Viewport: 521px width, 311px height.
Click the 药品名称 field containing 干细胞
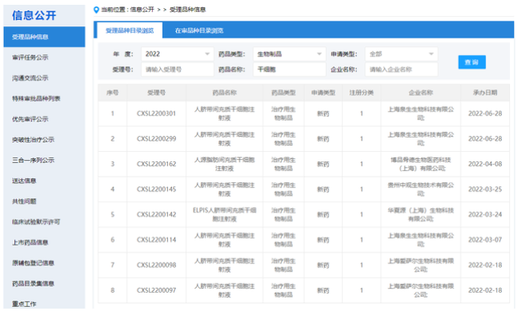click(x=289, y=69)
